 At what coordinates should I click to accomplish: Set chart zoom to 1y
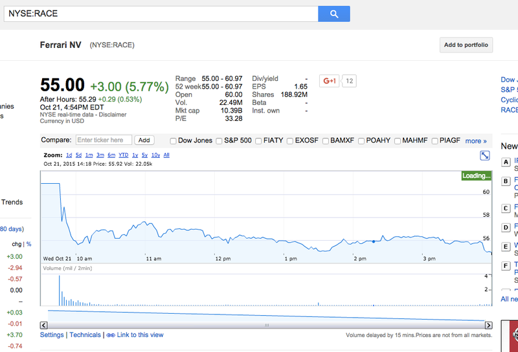135,155
